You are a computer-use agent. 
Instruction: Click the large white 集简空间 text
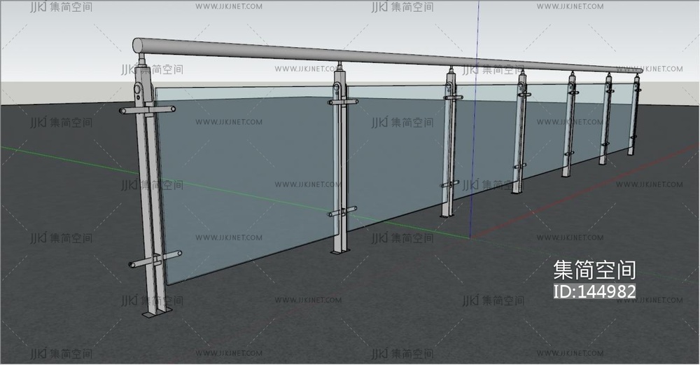[x=594, y=270]
